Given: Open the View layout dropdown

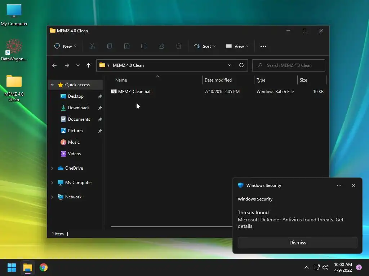Looking at the screenshot, I should (237, 46).
